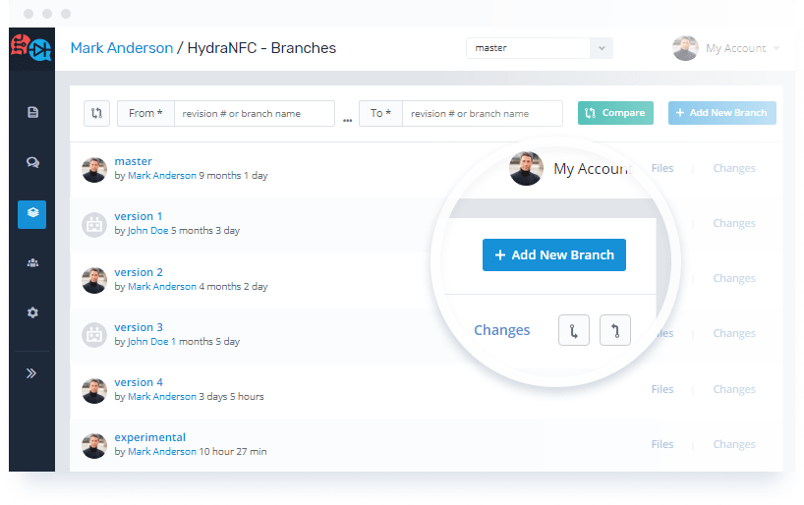Click robot avatar in version 3 row

click(x=94, y=335)
